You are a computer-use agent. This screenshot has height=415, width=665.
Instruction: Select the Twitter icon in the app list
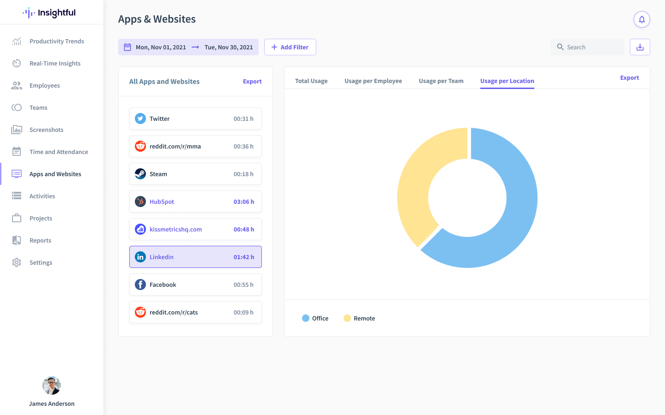140,119
